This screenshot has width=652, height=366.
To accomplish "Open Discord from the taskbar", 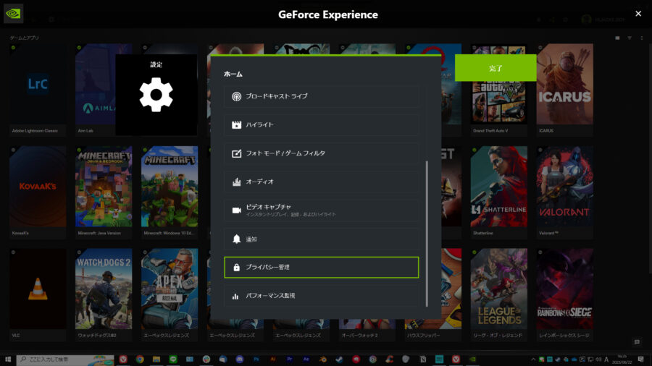I will pyautogui.click(x=240, y=359).
